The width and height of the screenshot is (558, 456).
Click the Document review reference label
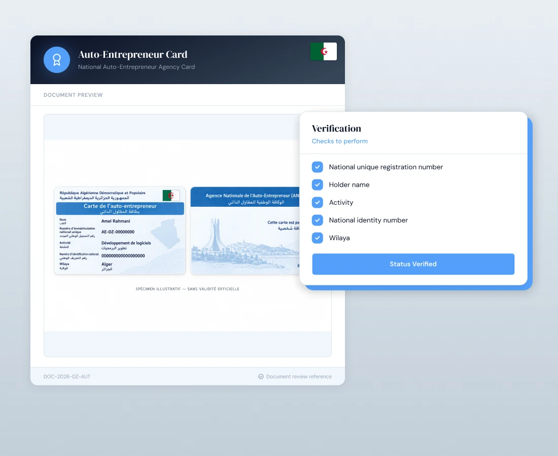[x=299, y=376]
